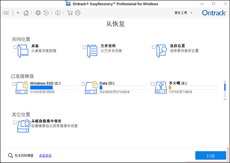Screen dimensions: 230x163
Task: Click the 51.41GB无100GB size text
Action: coord(42,92)
